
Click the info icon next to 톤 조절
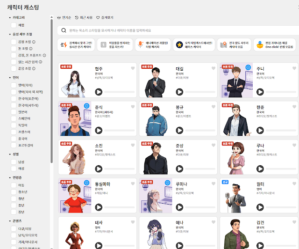31,49
